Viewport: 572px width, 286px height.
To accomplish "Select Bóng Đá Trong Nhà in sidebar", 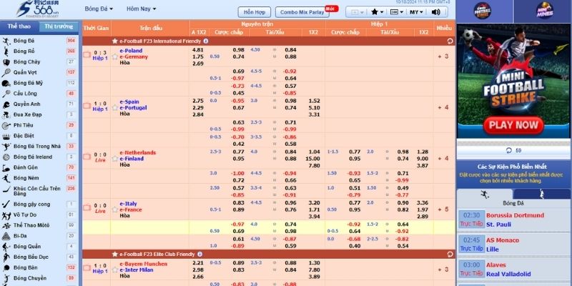I will (x=39, y=147).
